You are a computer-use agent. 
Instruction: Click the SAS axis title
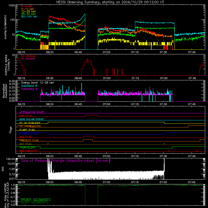tap(3, 169)
